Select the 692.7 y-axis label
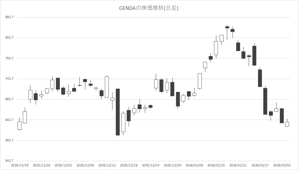Viewport: 299px width, 170px height. [9, 99]
